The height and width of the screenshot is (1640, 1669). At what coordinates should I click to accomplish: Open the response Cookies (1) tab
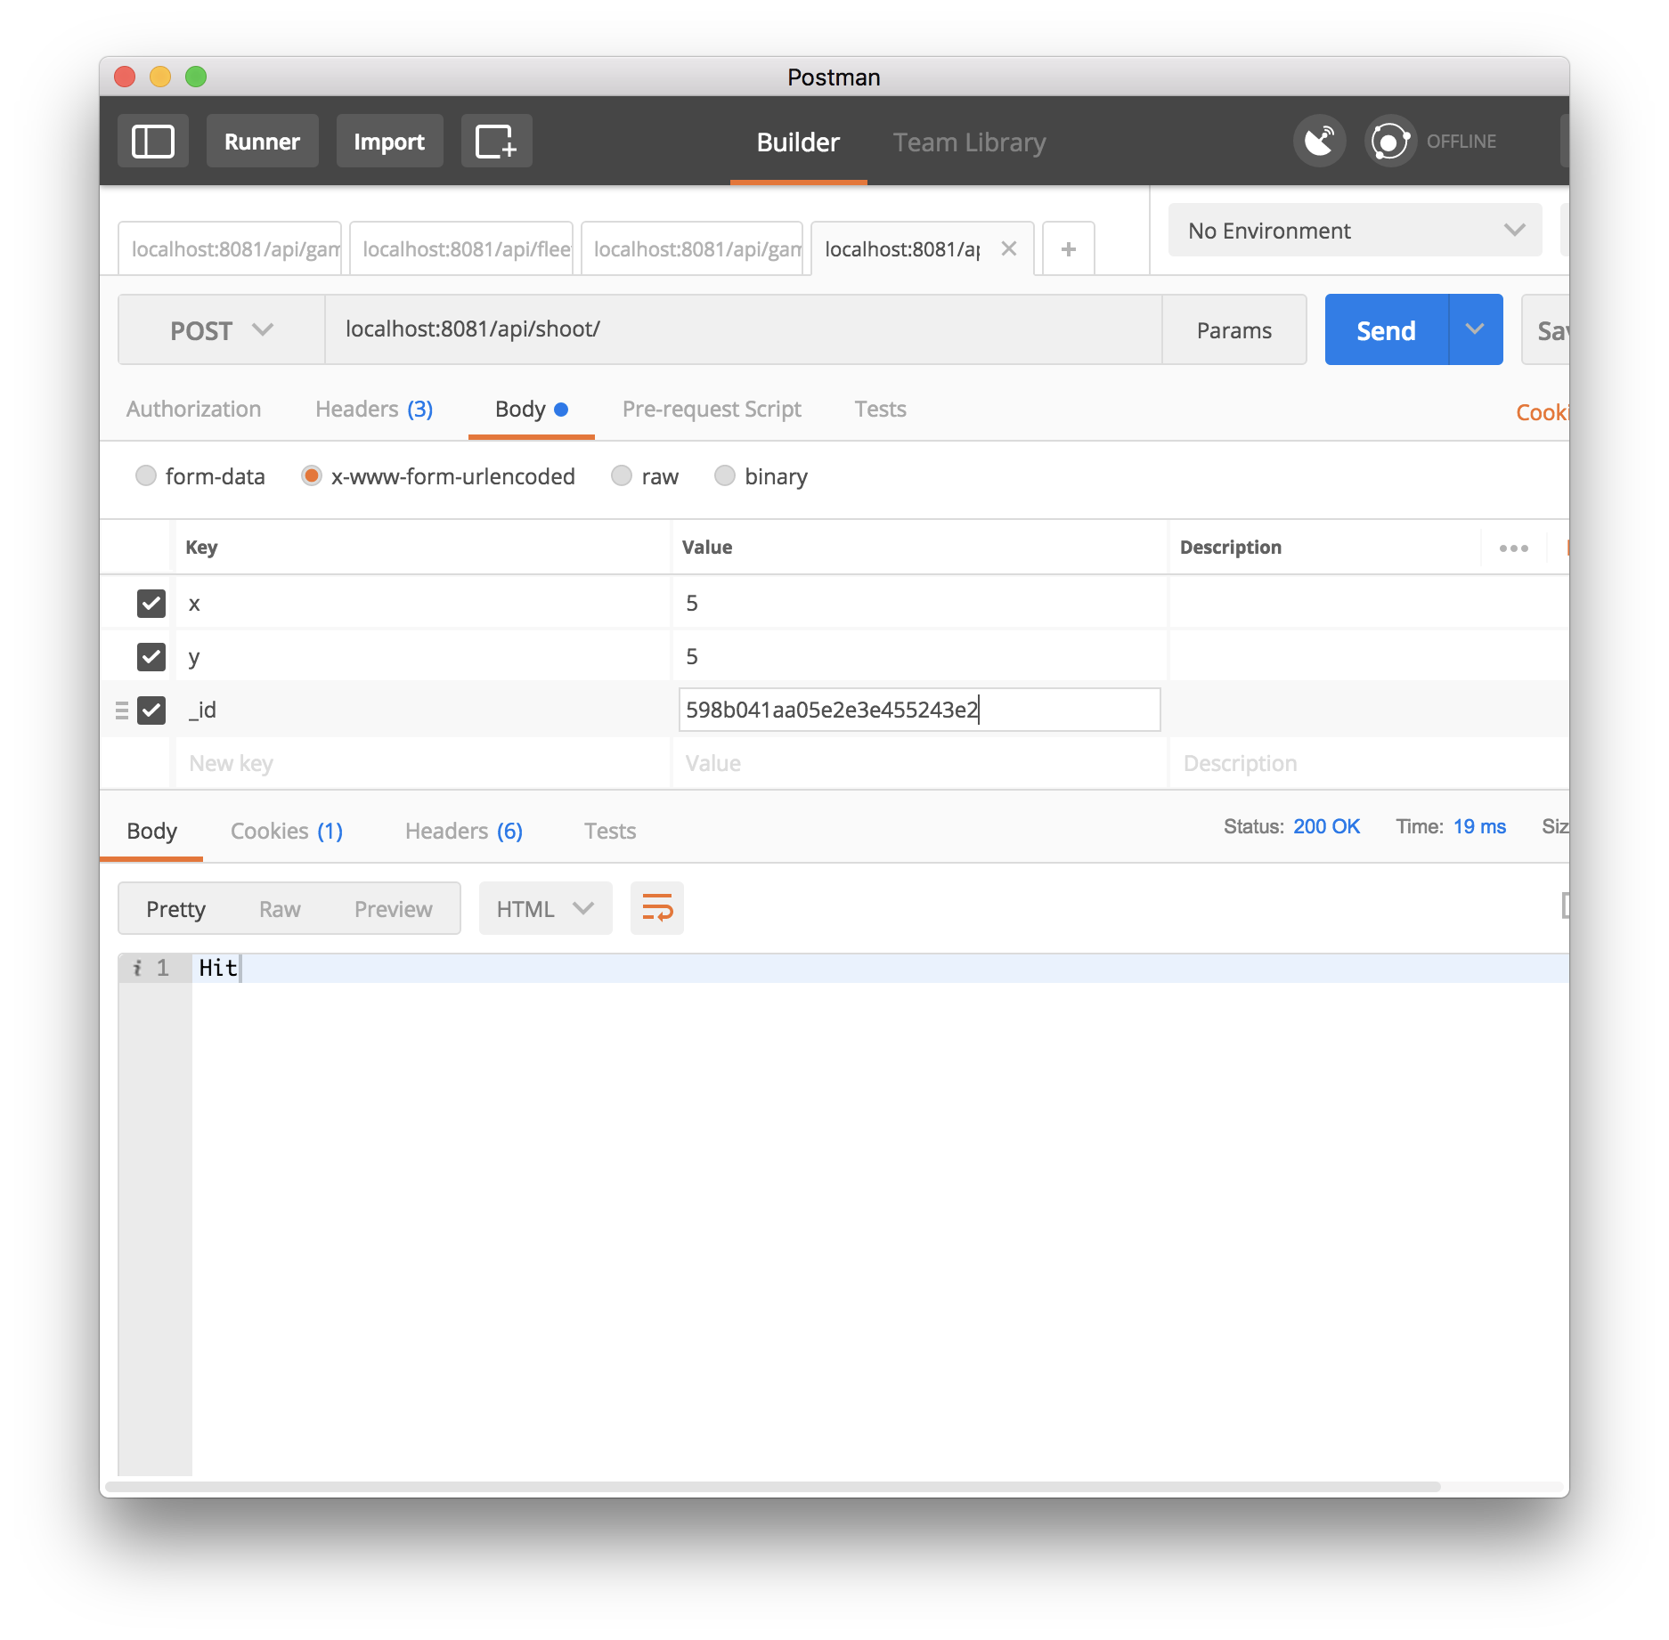pyautogui.click(x=286, y=831)
